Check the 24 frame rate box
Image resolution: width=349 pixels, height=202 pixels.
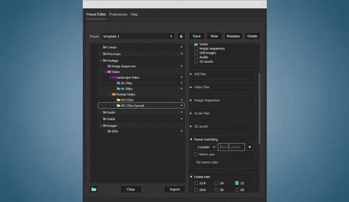click(216, 183)
